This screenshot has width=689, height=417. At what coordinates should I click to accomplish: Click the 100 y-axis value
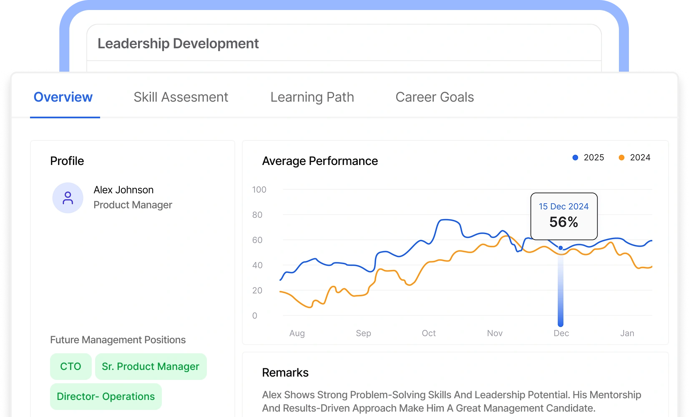[x=259, y=190]
